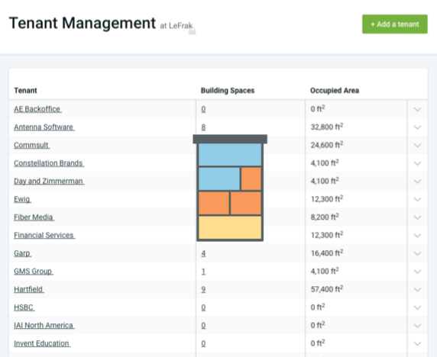This screenshot has height=357, width=437.
Task: Expand the HSBC row chevron
Action: tap(417, 307)
